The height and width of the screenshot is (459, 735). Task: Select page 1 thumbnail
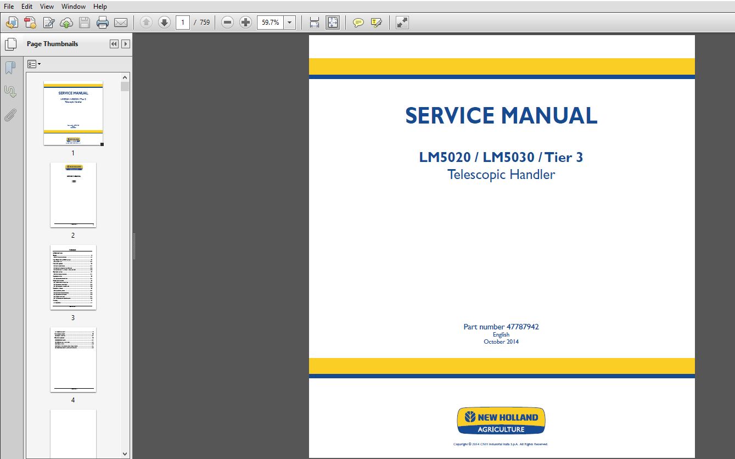point(73,113)
